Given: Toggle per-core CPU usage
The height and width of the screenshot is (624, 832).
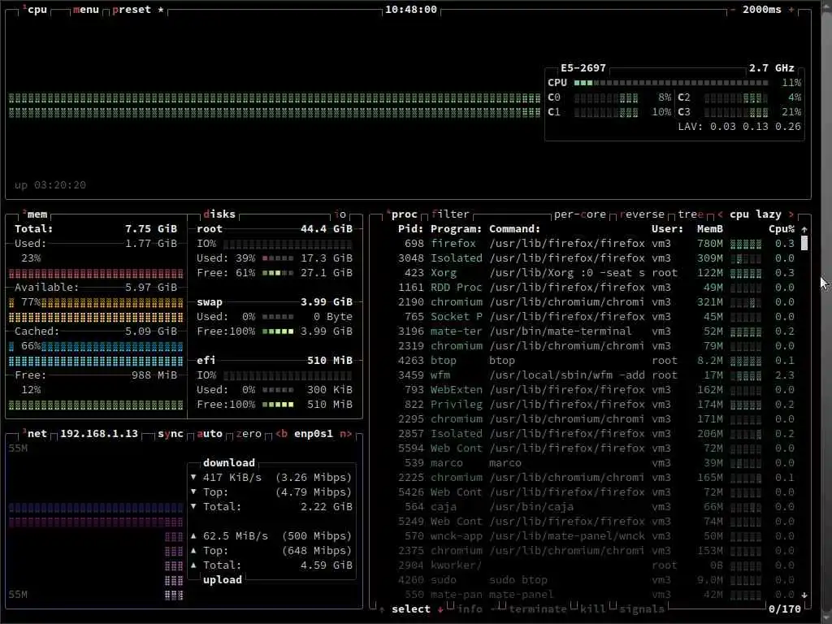Looking at the screenshot, I should pos(579,214).
